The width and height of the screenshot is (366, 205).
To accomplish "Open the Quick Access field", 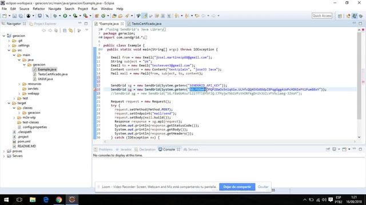I will (x=322, y=15).
